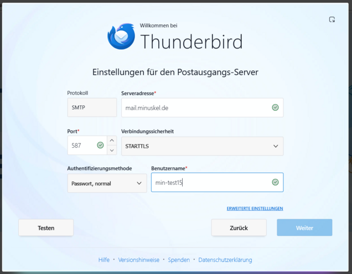Image resolution: width=352 pixels, height=274 pixels.
Task: Go back with the Zurück button
Action: tap(239, 228)
